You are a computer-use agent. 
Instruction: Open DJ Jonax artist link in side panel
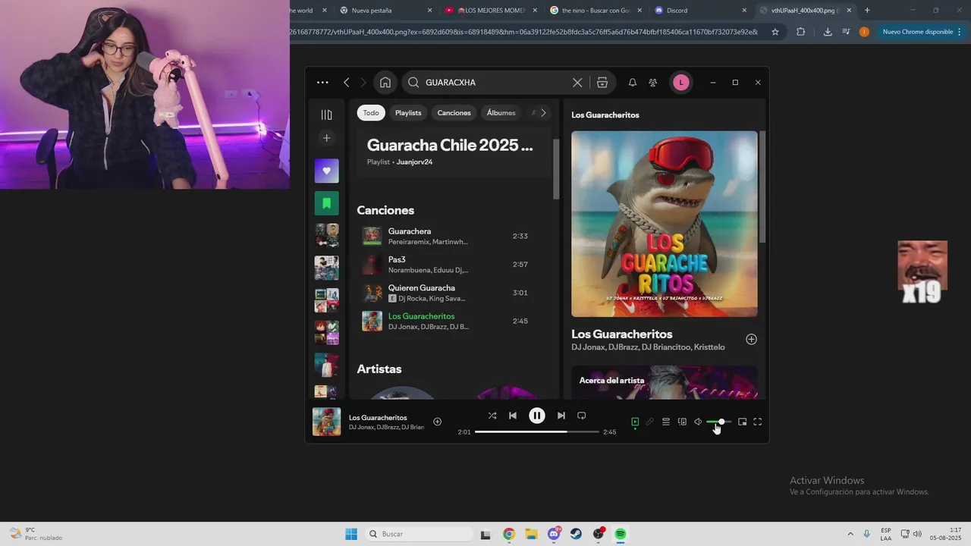(588, 347)
